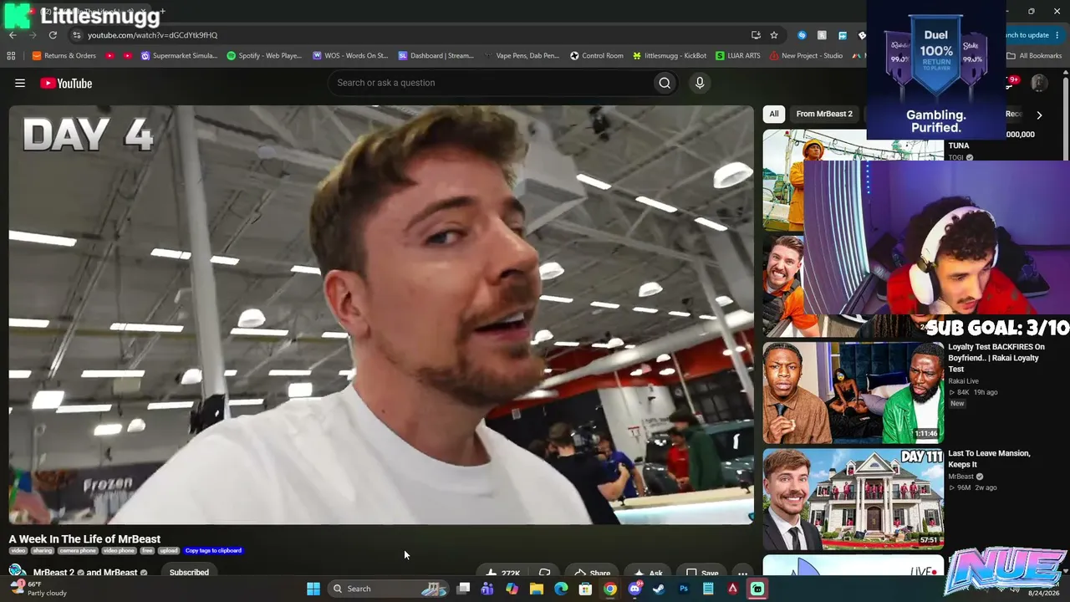Open the Vape Pens, Dab Pen... bookmark
The width and height of the screenshot is (1070, 602).
click(x=522, y=56)
